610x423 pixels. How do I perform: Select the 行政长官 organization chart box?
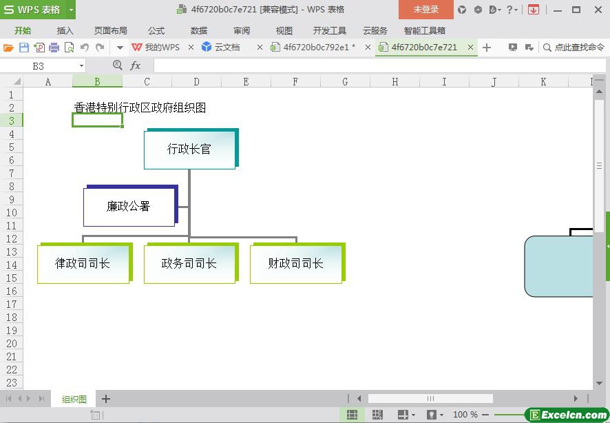(189, 149)
